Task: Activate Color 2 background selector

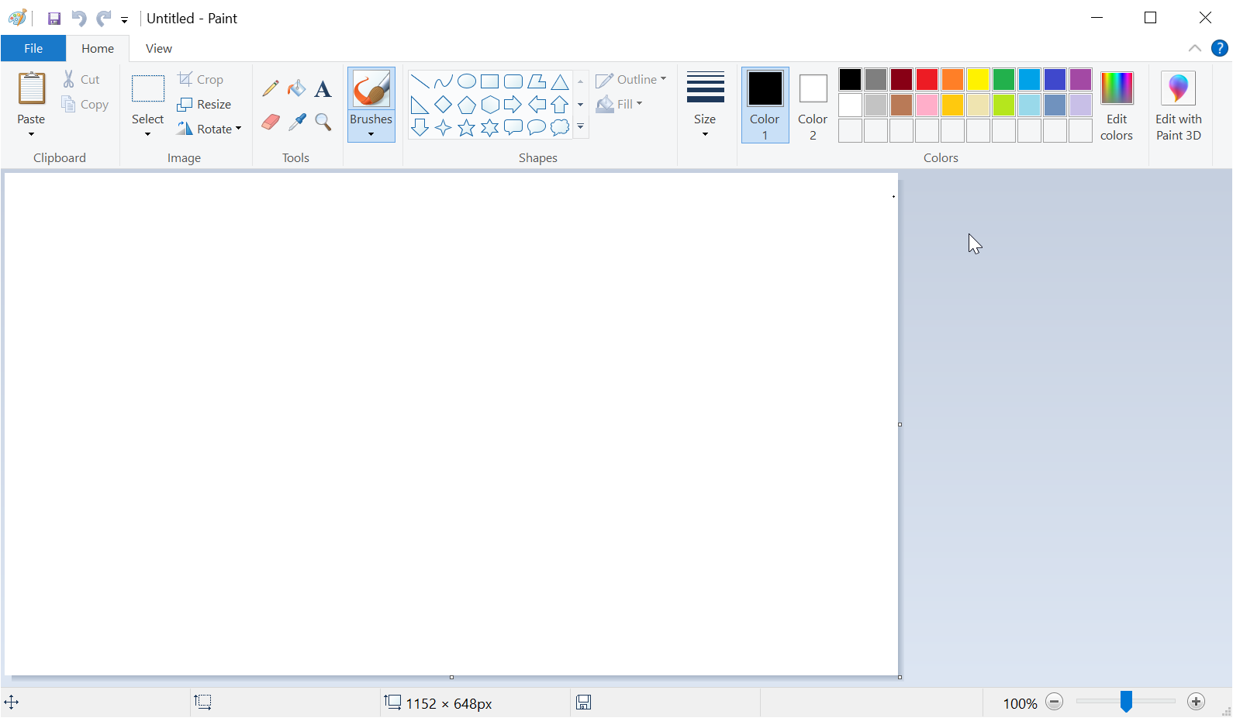Action: [x=813, y=105]
